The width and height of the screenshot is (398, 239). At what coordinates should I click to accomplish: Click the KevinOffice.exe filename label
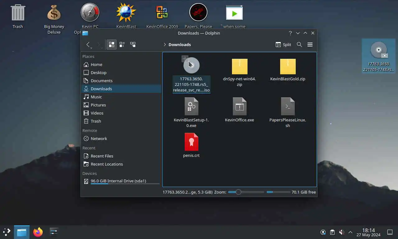tap(239, 120)
